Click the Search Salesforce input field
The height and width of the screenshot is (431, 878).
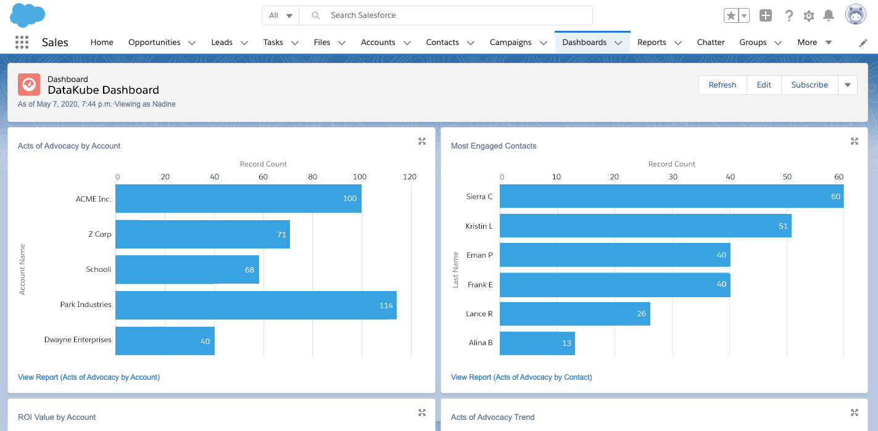click(445, 15)
